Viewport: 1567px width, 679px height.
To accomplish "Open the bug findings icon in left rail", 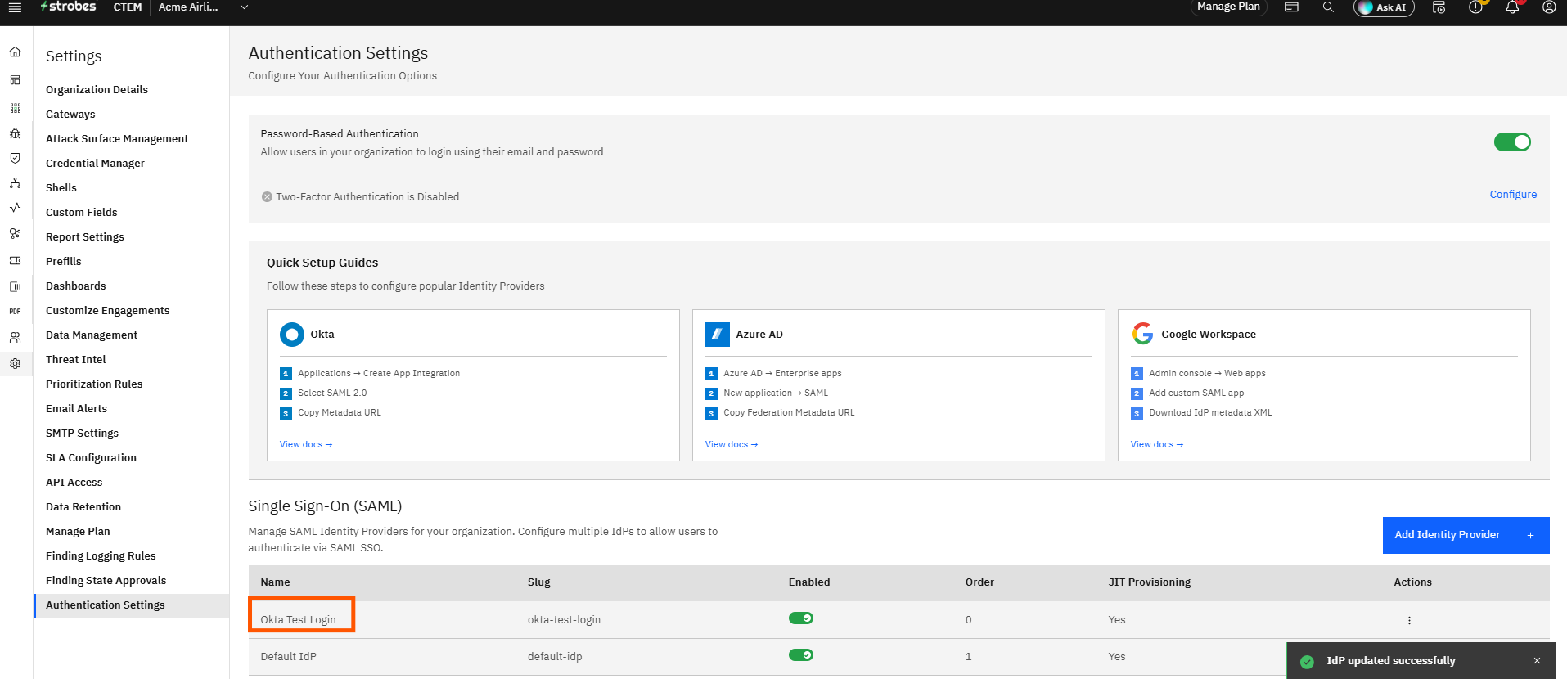I will point(15,133).
